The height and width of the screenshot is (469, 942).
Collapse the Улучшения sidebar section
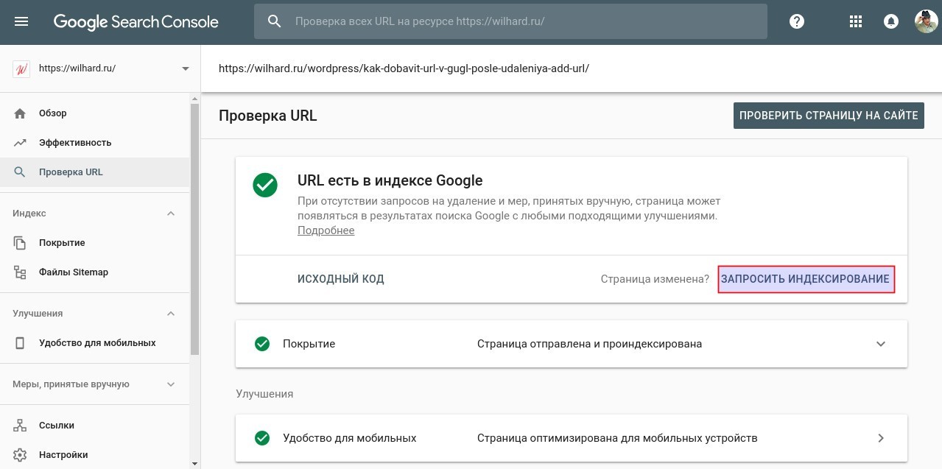pyautogui.click(x=171, y=314)
